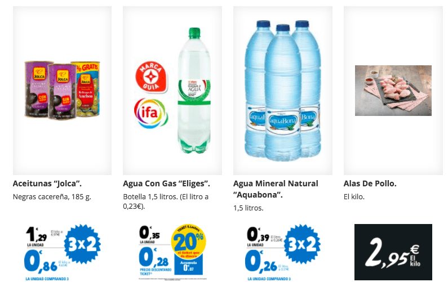Open the Agua Mineral Natural "Aquabona" title
Image resolution: width=448 pixels, height=282 pixels.
point(276,189)
